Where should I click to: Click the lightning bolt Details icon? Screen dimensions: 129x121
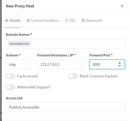(7, 20)
